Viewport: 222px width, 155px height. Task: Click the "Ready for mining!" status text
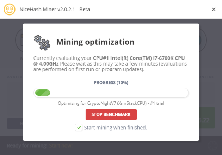pyautogui.click(x=27, y=146)
